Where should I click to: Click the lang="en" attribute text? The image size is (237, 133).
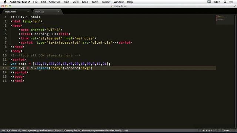coord(31,21)
